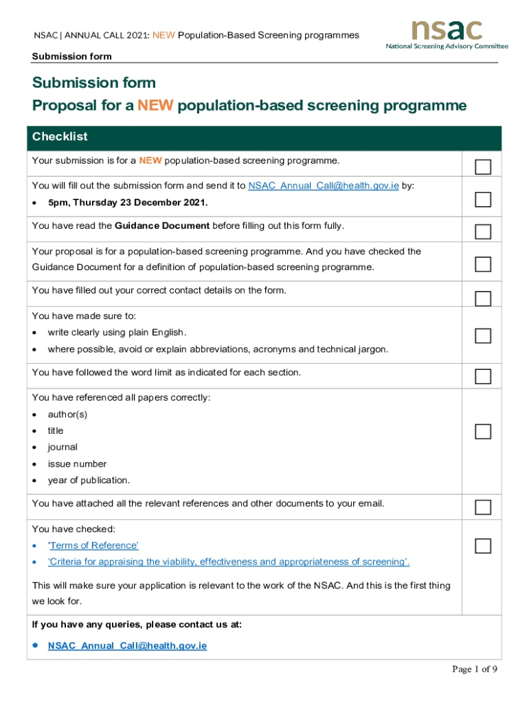
Task: Tick the Terms of Reference checked box
Action: 484,547
